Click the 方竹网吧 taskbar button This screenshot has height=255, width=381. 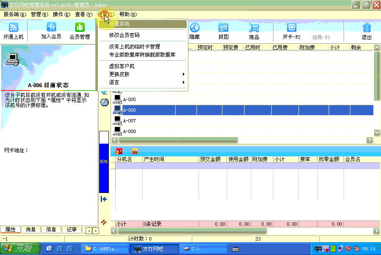click(154, 249)
